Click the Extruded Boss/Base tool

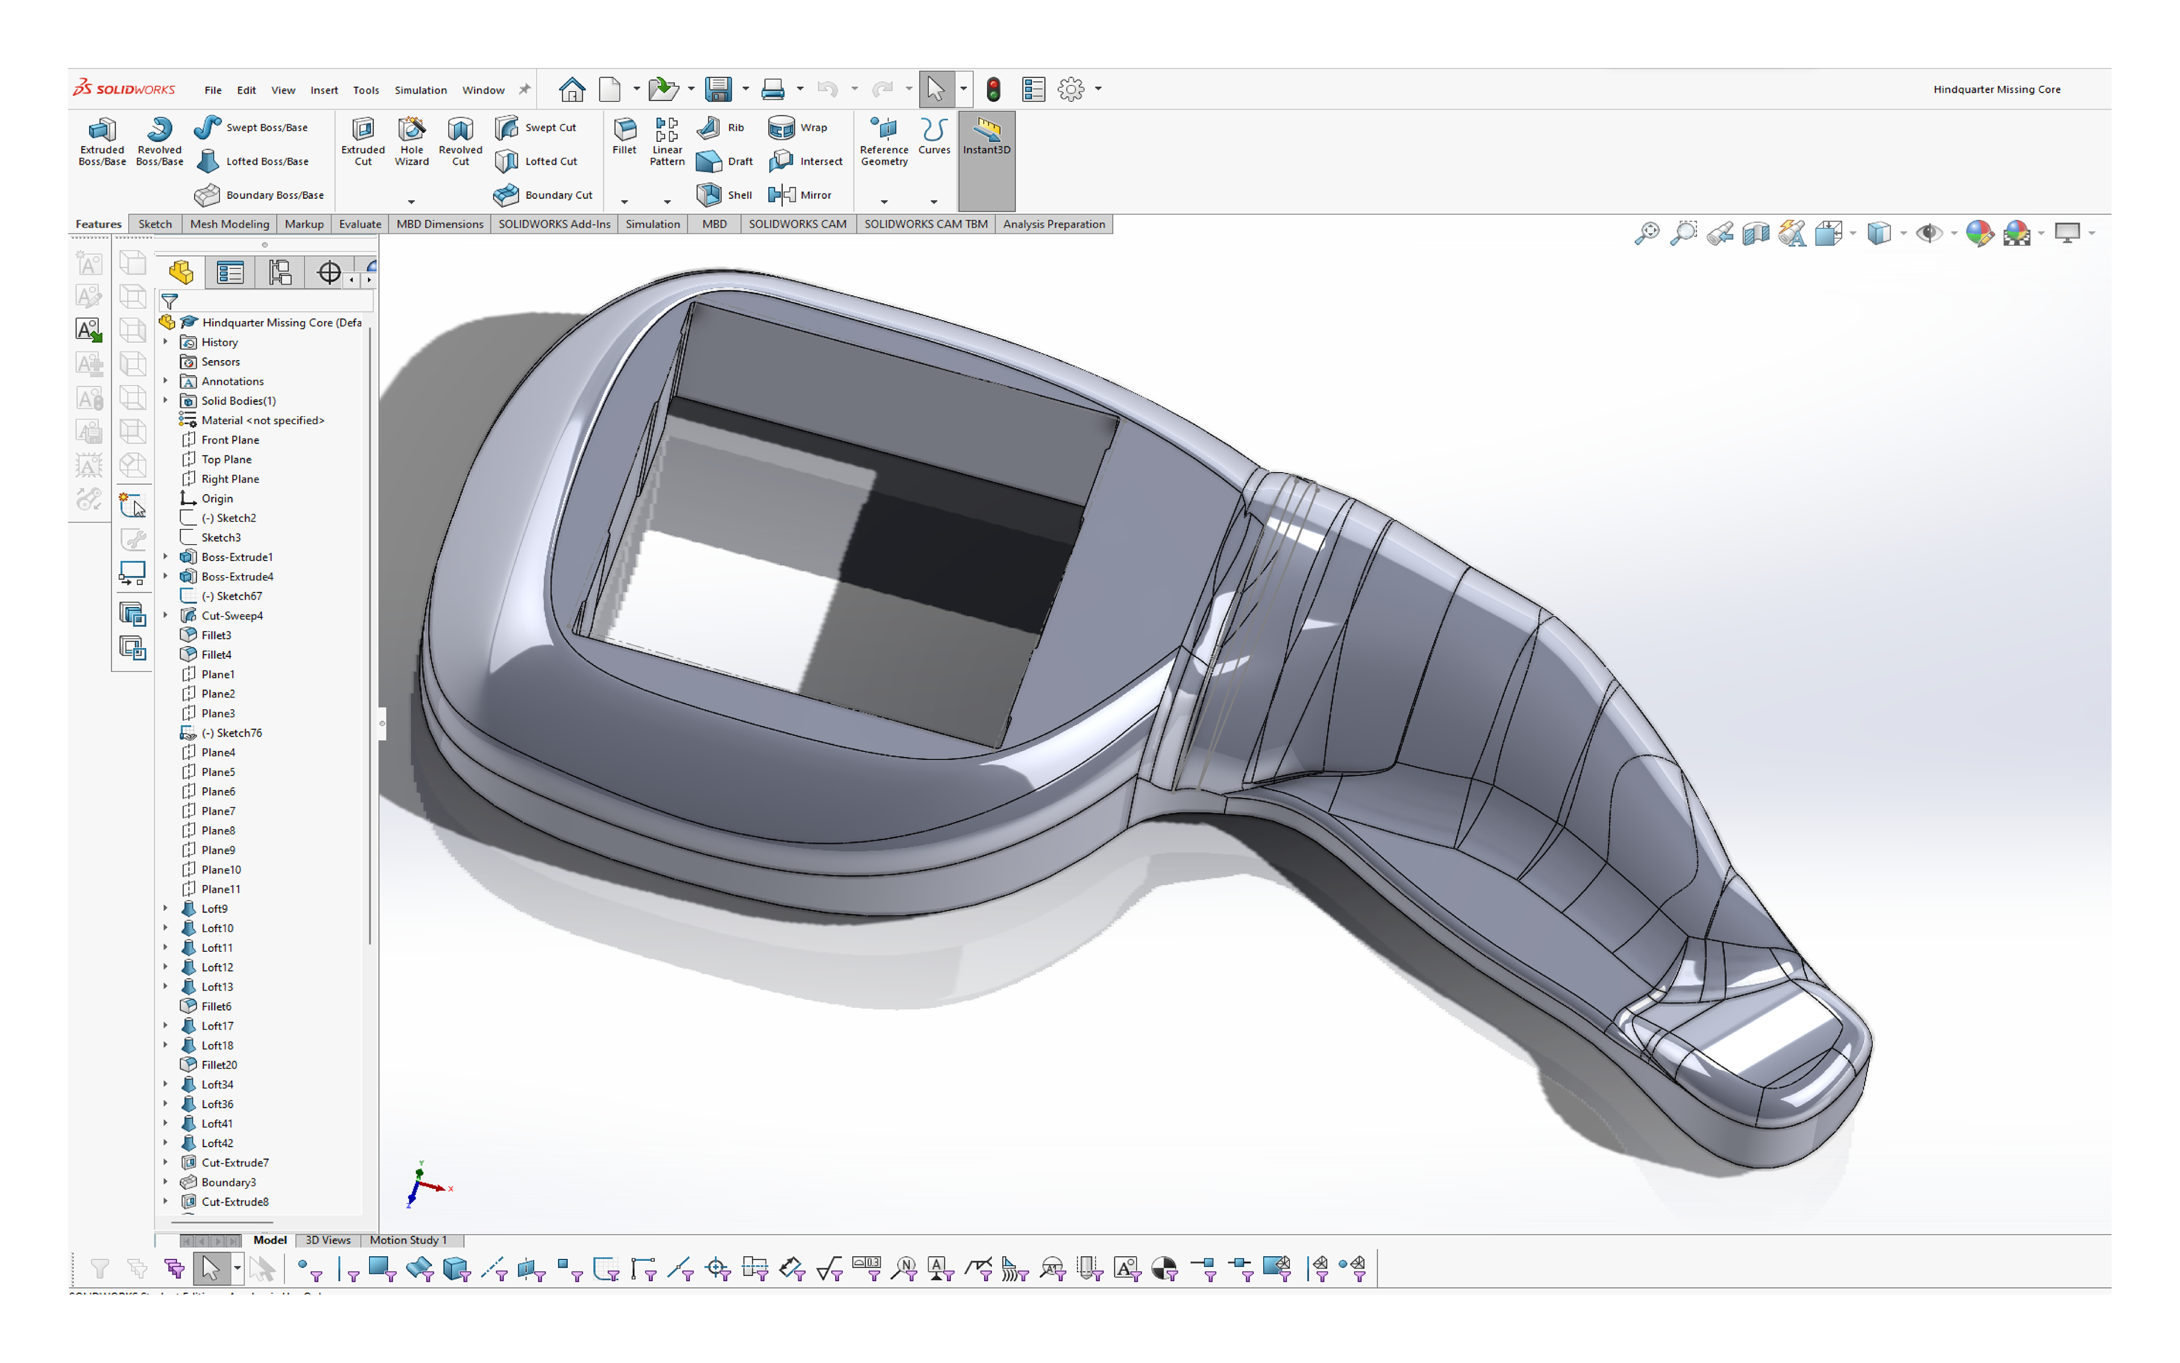[102, 141]
